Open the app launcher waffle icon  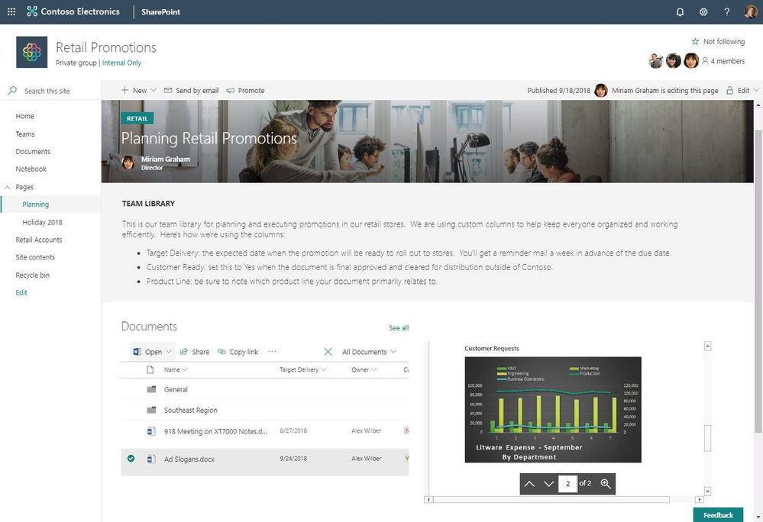[11, 11]
